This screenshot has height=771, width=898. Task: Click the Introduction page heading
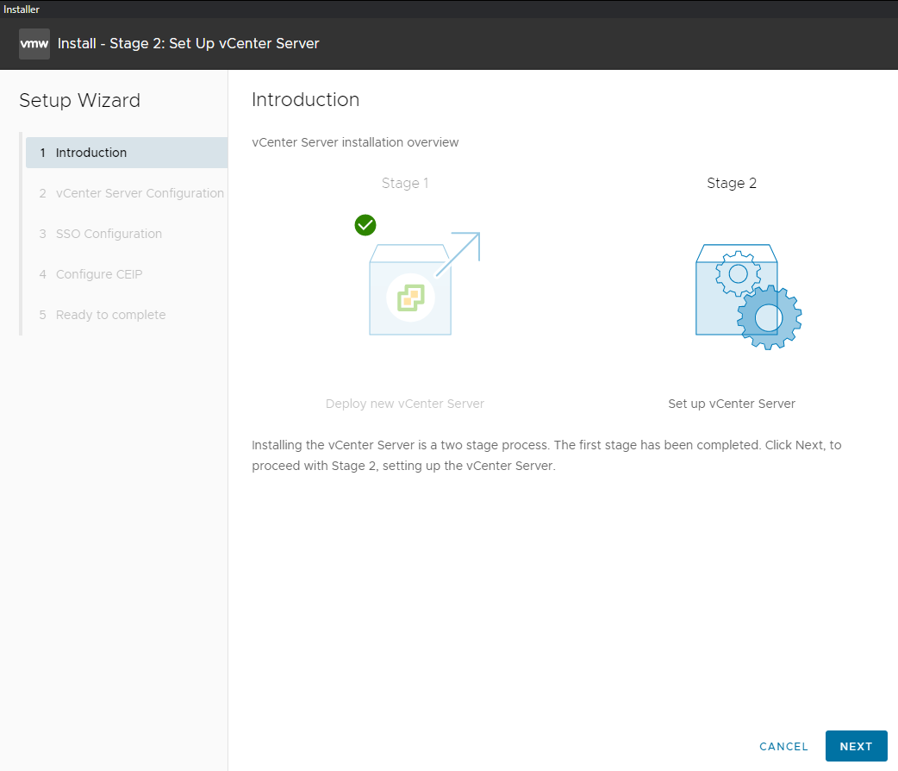tap(305, 99)
